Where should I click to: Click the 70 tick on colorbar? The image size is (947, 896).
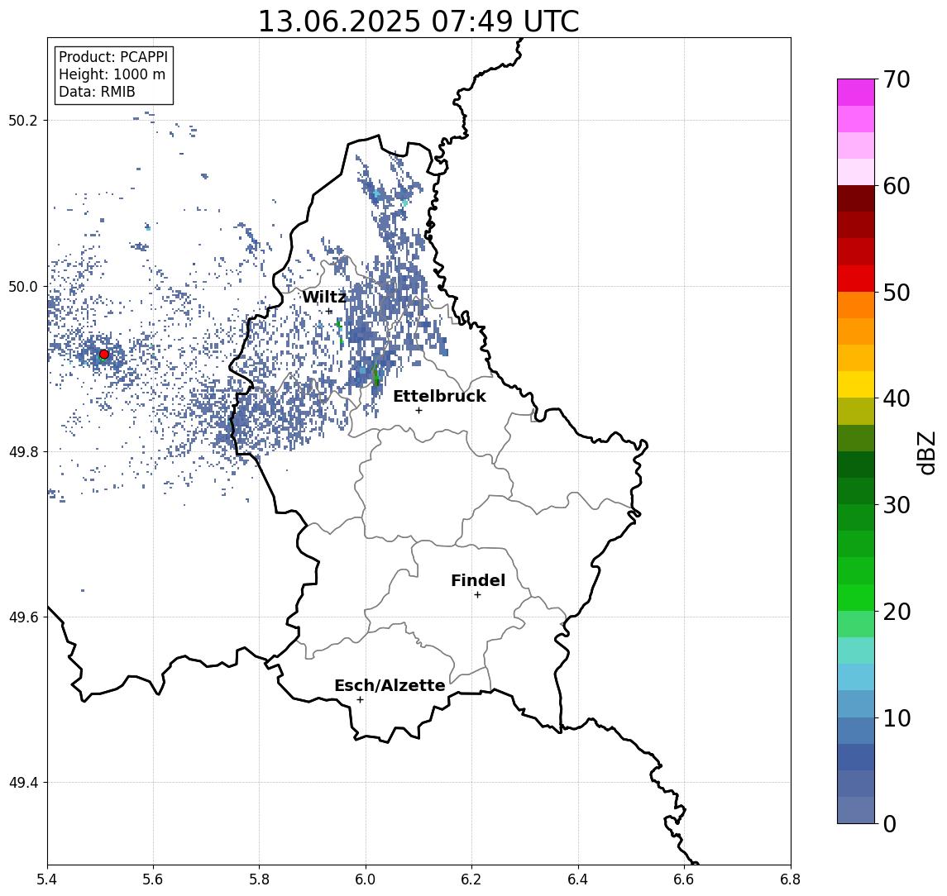pos(896,79)
